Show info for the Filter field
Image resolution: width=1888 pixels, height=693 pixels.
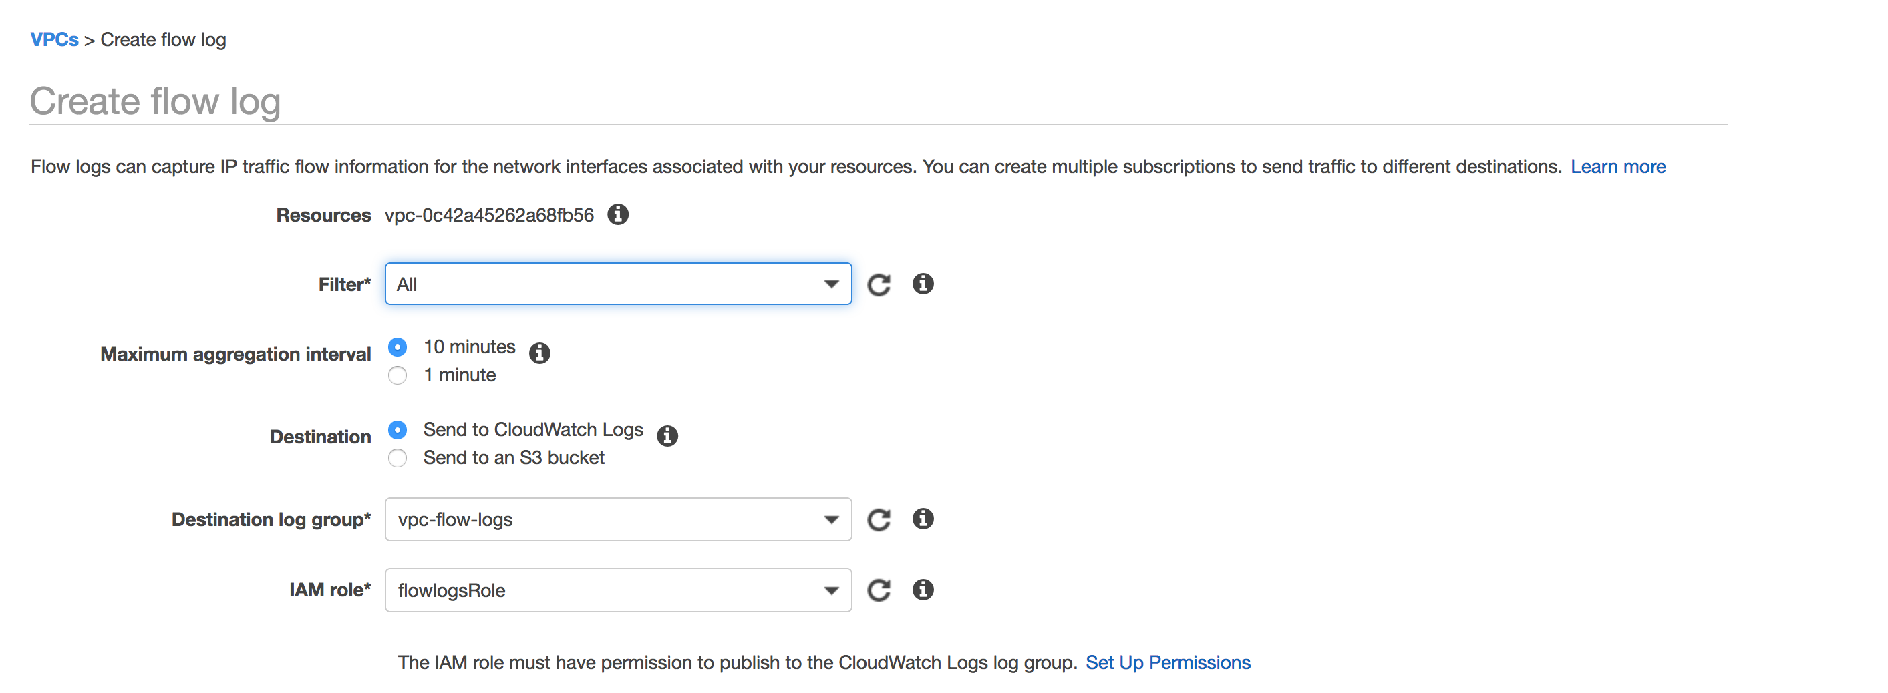tap(923, 284)
